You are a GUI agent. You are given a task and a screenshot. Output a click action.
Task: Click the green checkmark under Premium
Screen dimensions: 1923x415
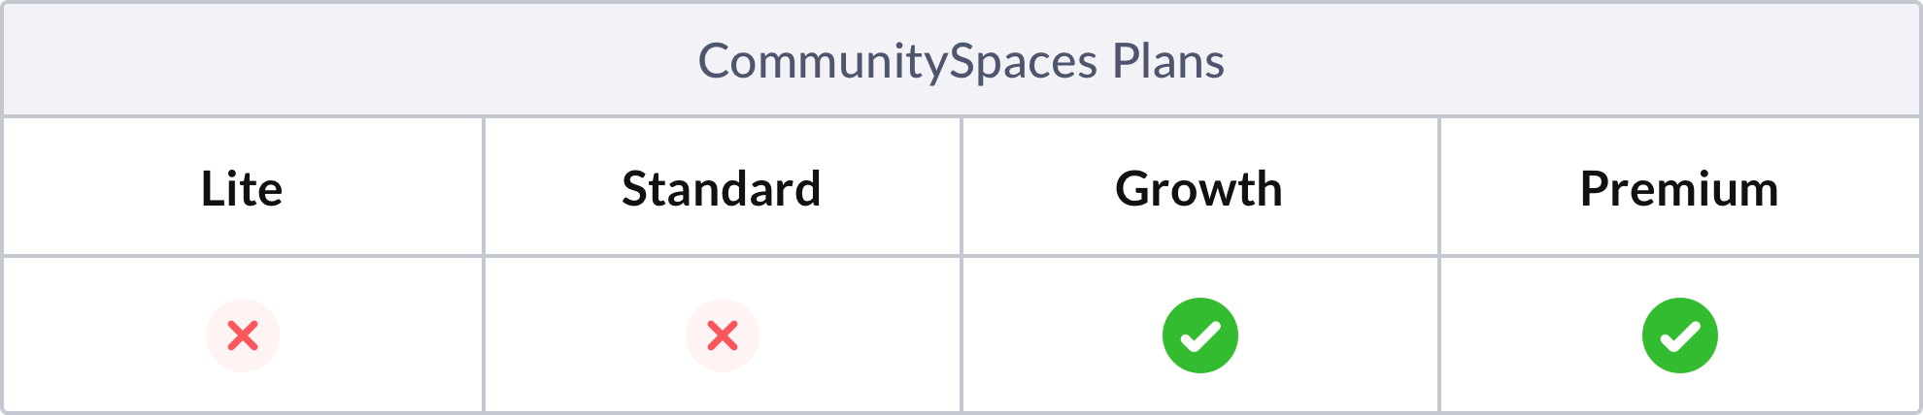tap(1680, 335)
